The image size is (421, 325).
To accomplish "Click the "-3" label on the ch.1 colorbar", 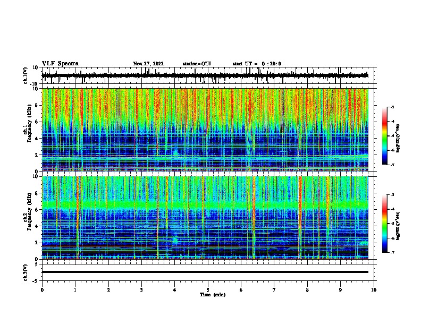I will 392,107.
